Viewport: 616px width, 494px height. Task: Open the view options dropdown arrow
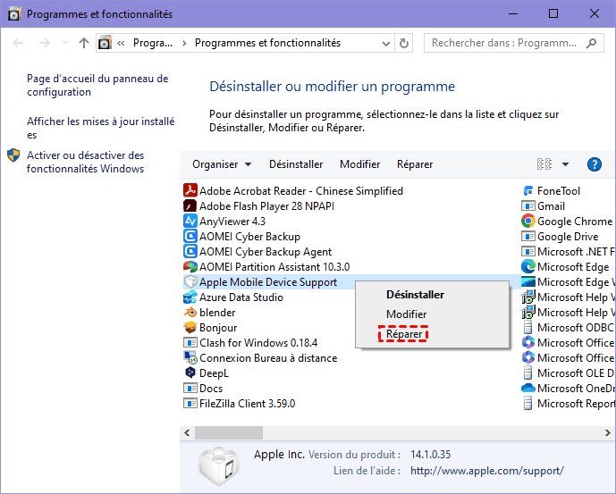pyautogui.click(x=565, y=164)
